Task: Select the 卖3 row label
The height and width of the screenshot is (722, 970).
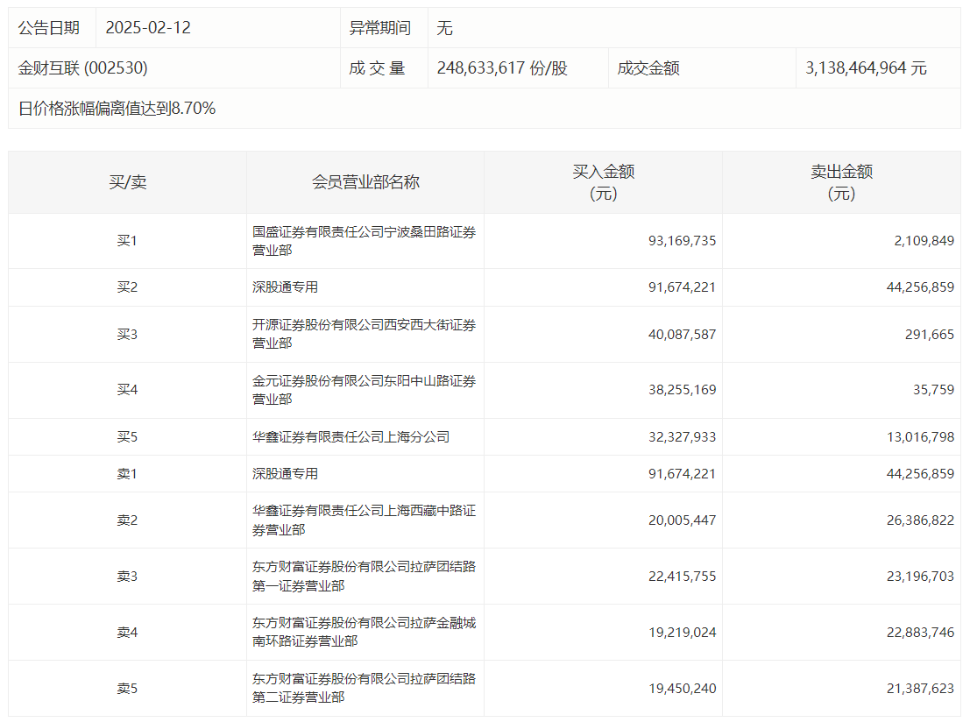Action: [127, 577]
